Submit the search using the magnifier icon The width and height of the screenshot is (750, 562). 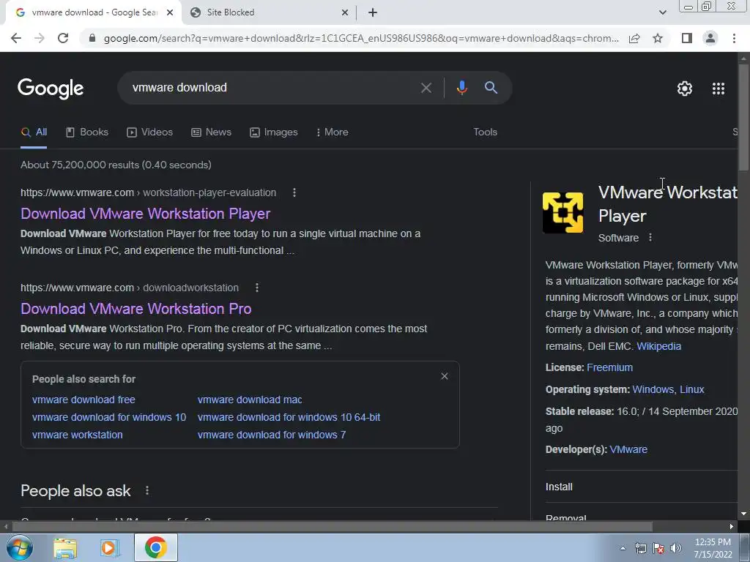point(491,88)
